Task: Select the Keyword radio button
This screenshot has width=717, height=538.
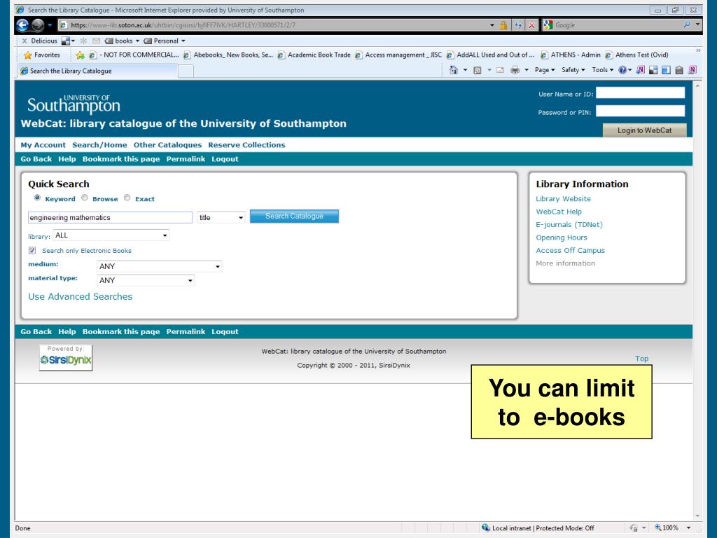Action: [x=37, y=198]
